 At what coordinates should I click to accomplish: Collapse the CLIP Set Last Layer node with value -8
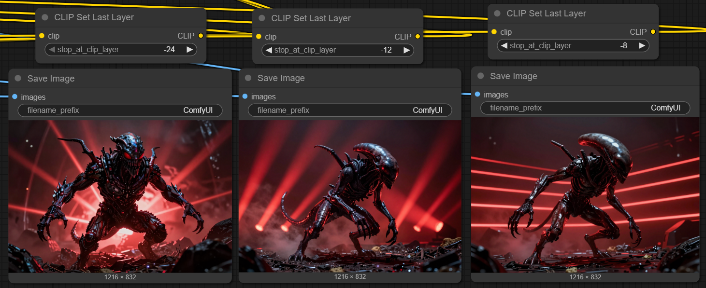[x=497, y=14]
